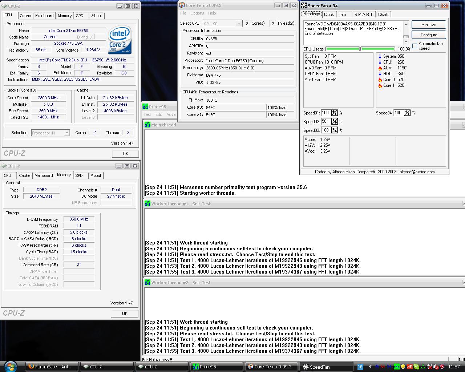Click the disconnected network tray icon
Screen dimensions: 465x372
tap(429, 367)
